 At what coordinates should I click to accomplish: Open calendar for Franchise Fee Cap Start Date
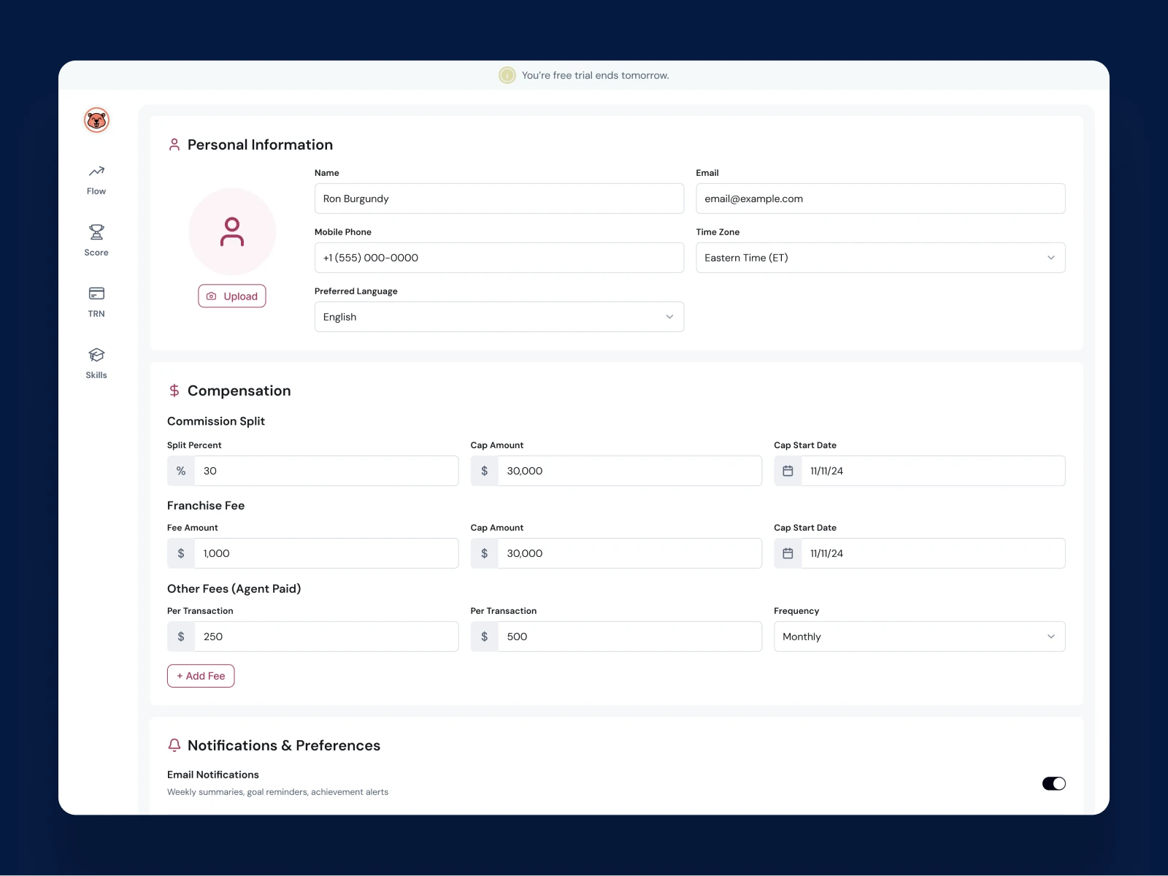(788, 553)
